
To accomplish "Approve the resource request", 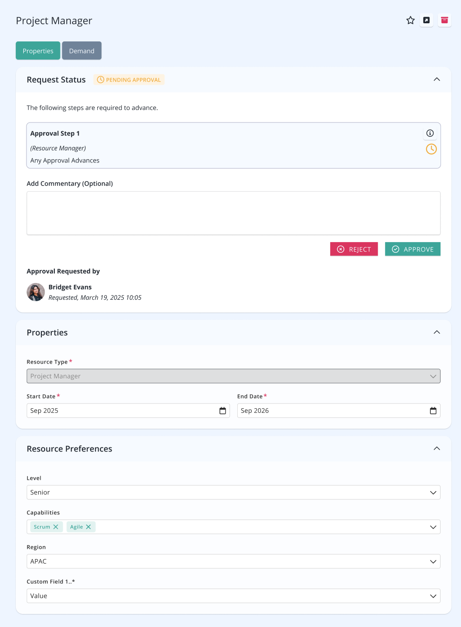I will click(x=413, y=249).
